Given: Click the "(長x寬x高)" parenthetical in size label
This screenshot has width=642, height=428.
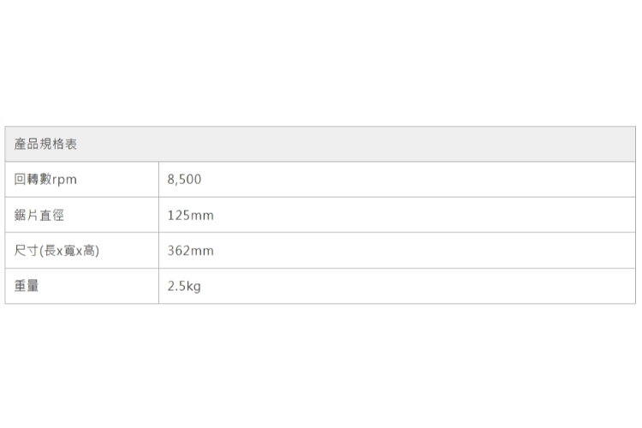Looking at the screenshot, I should click(x=71, y=251).
